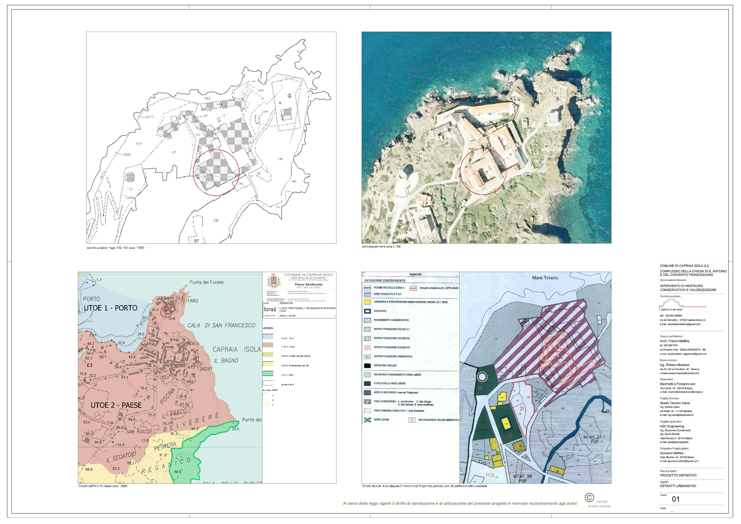
Task: Click the PCE Piani Comunali Esecutivi icon
Action: tap(367, 411)
